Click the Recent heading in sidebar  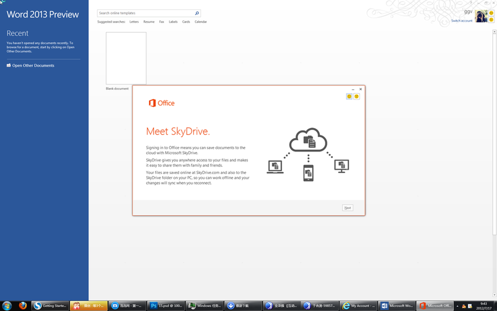click(x=17, y=33)
